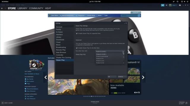Open the announcements megaphone icon
The image size is (190, 106).
click(x=163, y=5)
